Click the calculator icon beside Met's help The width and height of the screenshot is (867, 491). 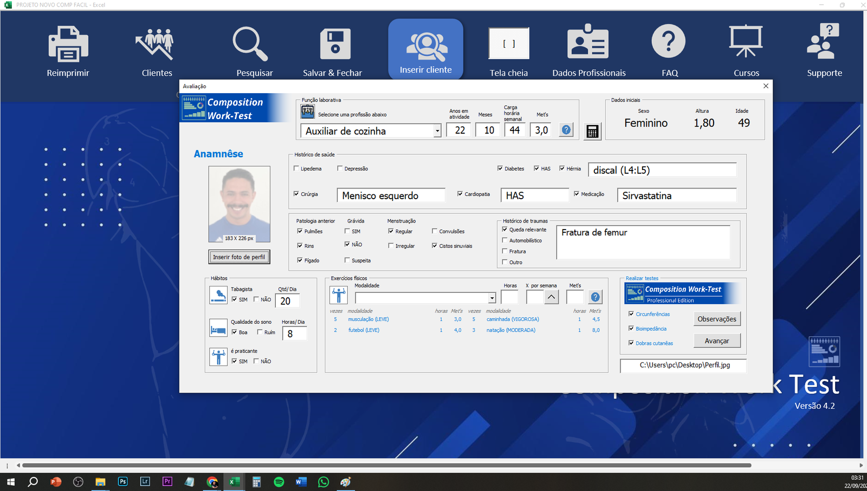pos(592,131)
